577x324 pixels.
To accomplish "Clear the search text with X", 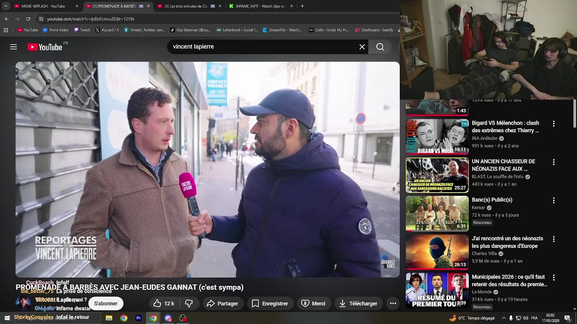I will pos(362,47).
